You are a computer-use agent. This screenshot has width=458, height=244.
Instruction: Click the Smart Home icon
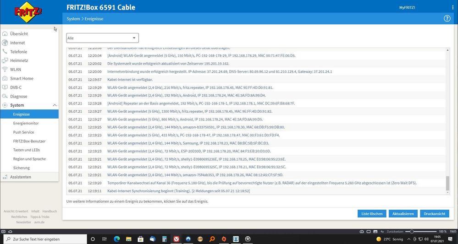click(5, 78)
